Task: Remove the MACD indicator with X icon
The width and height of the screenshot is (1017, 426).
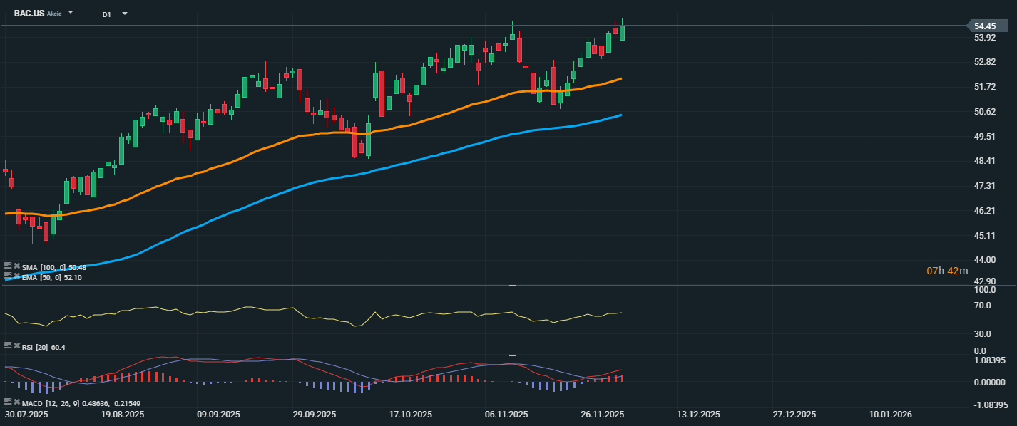Action: (16, 402)
